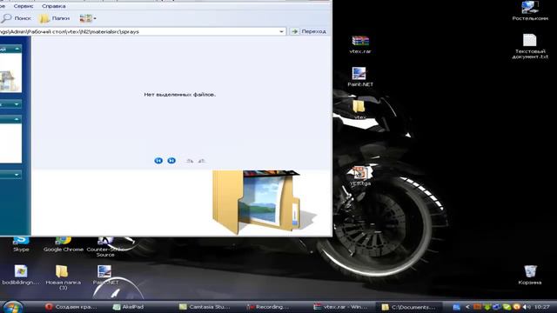Select the Ростелеком desktop shortcut
Image resolution: width=557 pixels, height=313 pixels.
tap(530, 11)
